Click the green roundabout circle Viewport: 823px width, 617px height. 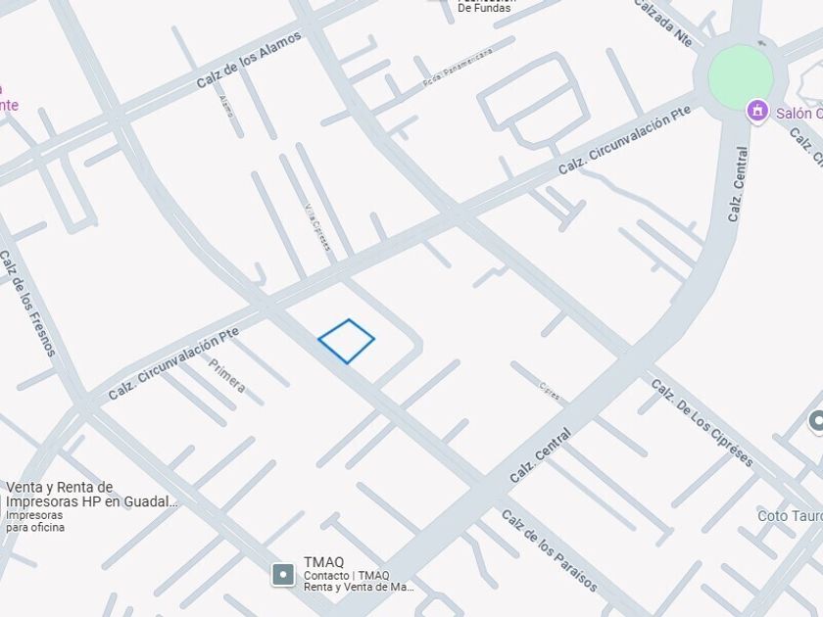(741, 77)
